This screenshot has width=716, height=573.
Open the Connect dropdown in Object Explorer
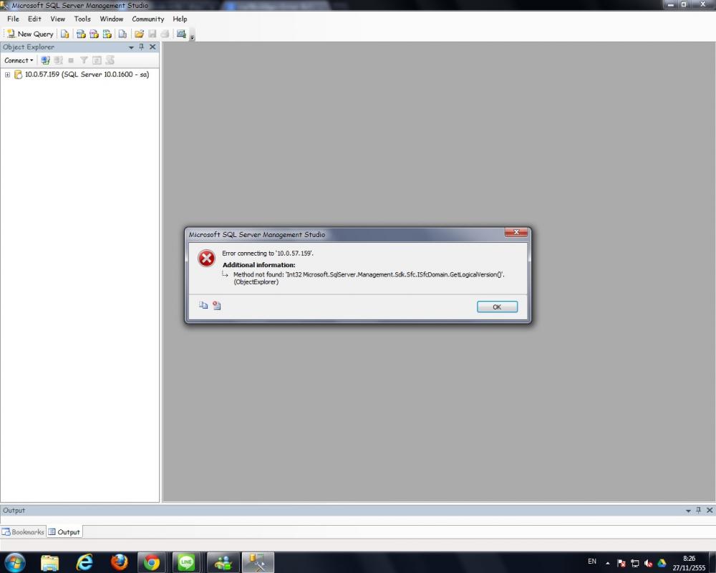(19, 60)
